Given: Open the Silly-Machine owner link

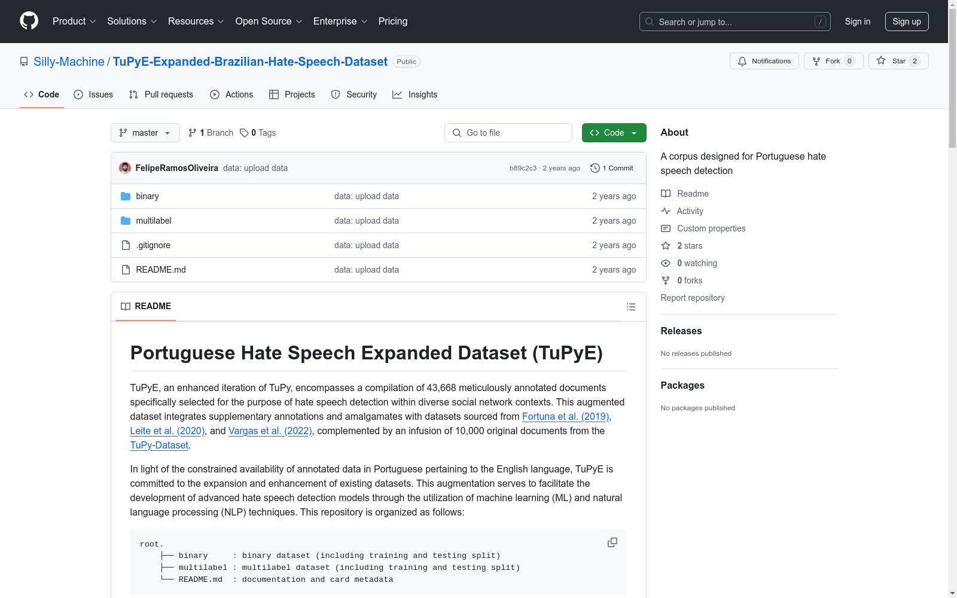Looking at the screenshot, I should click(x=69, y=62).
